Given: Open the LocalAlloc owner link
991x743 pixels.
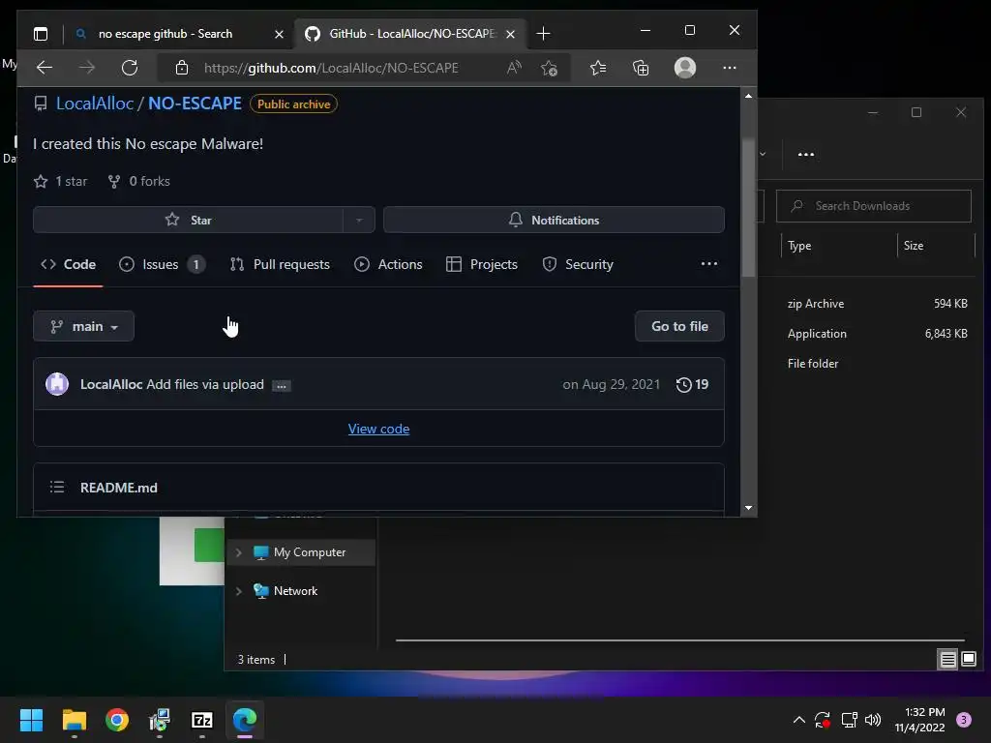Looking at the screenshot, I should (x=95, y=104).
